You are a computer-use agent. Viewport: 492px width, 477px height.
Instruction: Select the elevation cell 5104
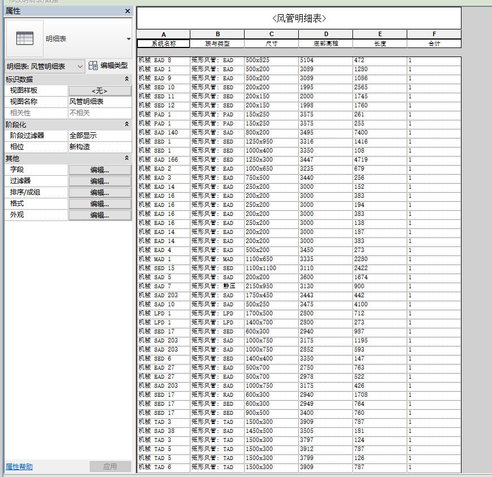coord(326,60)
